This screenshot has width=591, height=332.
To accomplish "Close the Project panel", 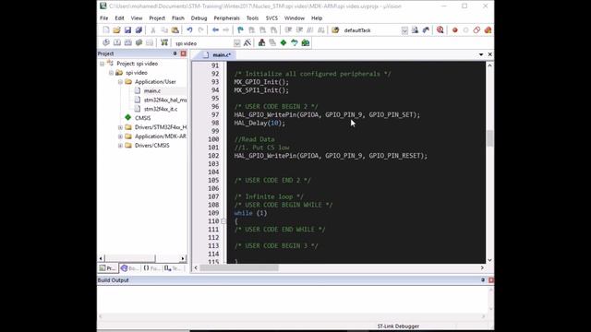I will coord(184,53).
